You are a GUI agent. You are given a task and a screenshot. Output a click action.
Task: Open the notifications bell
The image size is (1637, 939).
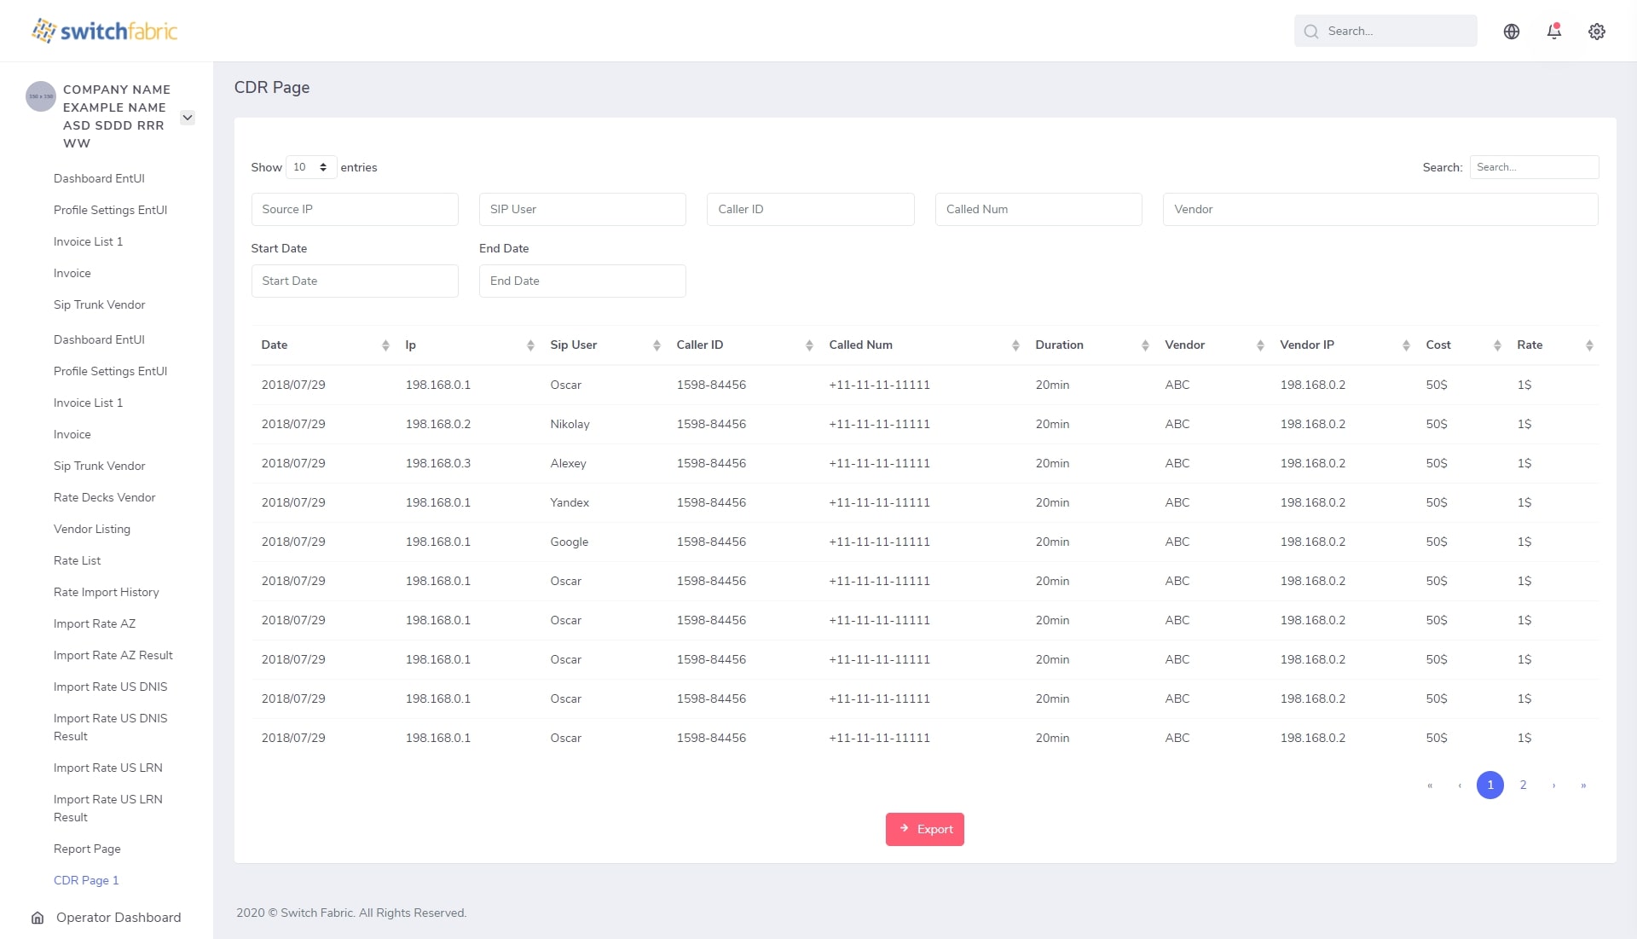pyautogui.click(x=1553, y=32)
